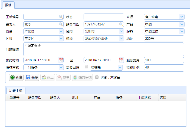Viewport: 191px width, 132px height.
Task: Click the 保存 button
Action: click(x=32, y=77)
